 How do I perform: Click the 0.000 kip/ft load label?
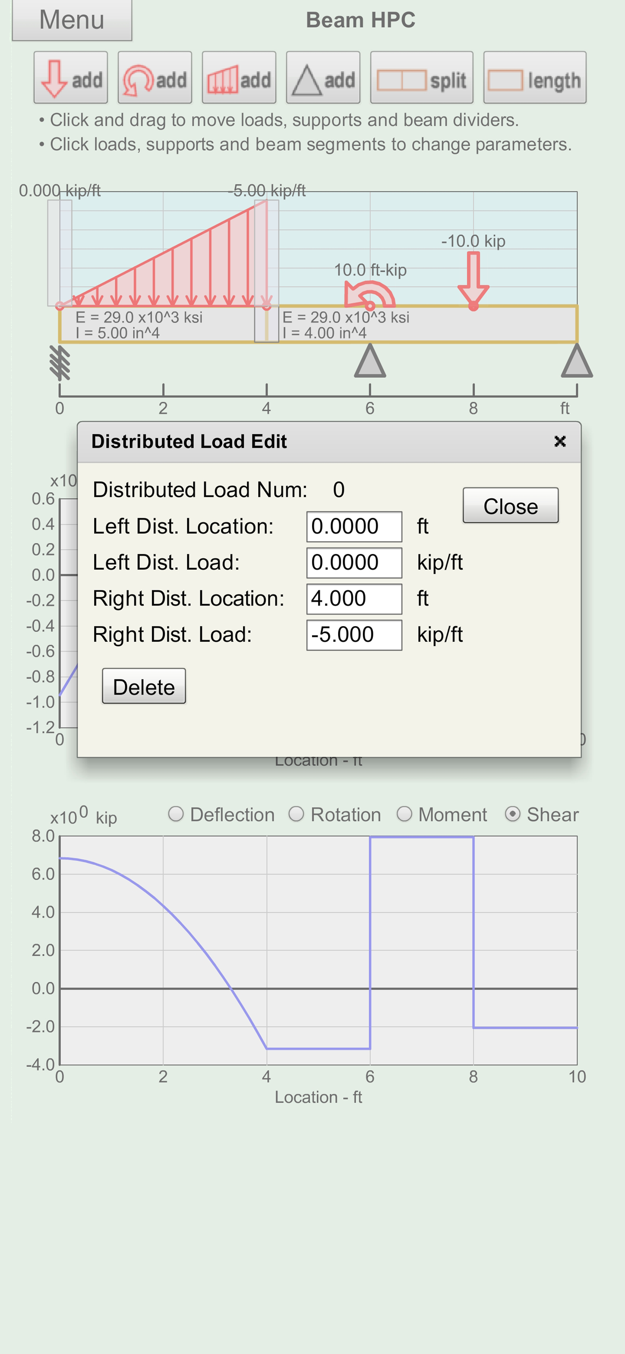click(60, 190)
